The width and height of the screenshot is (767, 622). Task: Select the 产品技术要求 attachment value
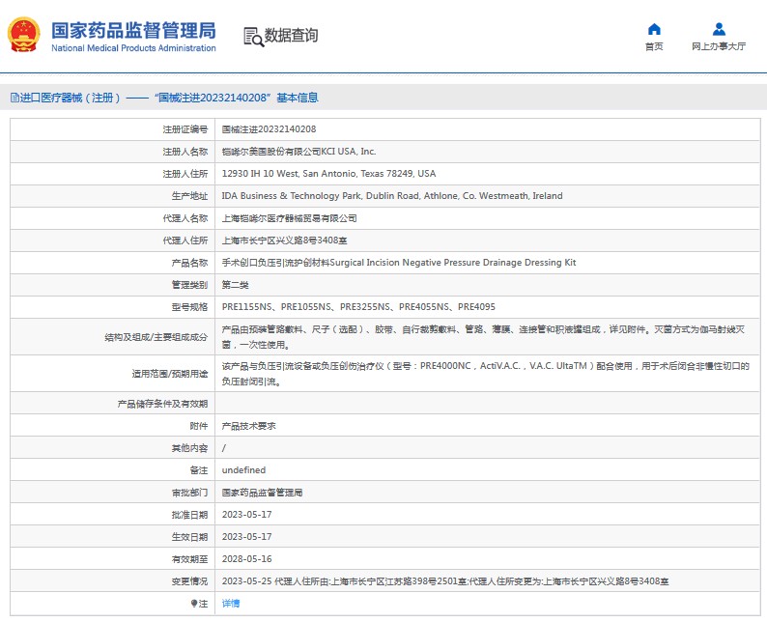coord(249,426)
